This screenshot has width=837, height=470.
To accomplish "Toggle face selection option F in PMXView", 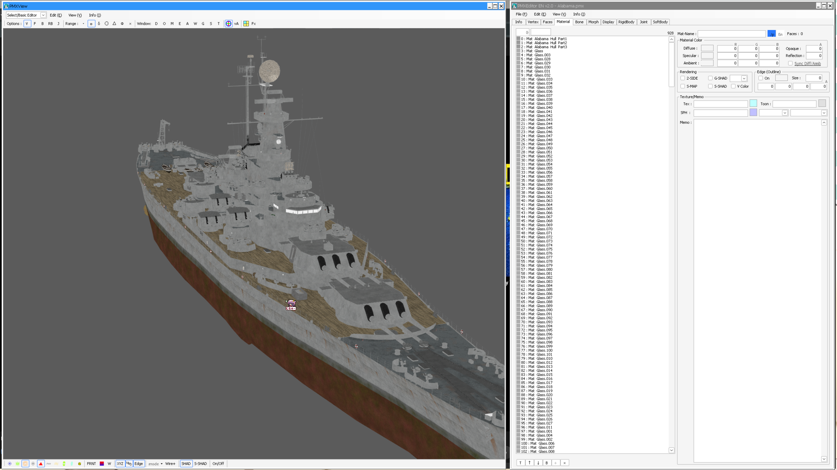I will click(35, 23).
